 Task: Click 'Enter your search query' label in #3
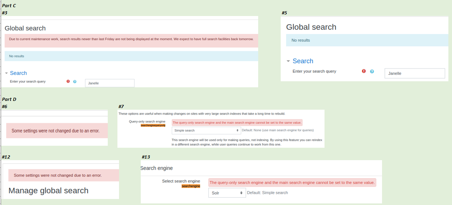28,82
